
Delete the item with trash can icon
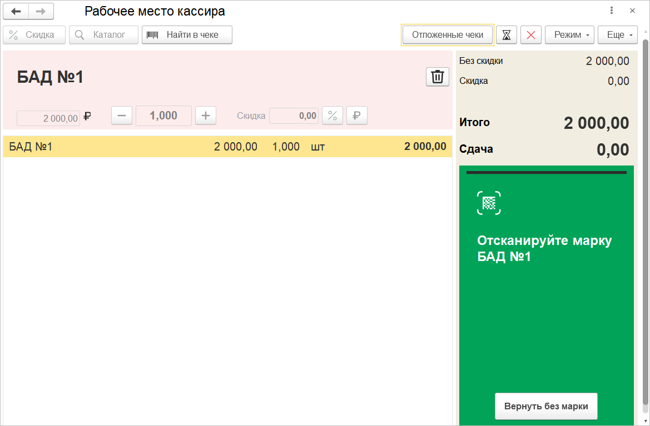pos(438,77)
